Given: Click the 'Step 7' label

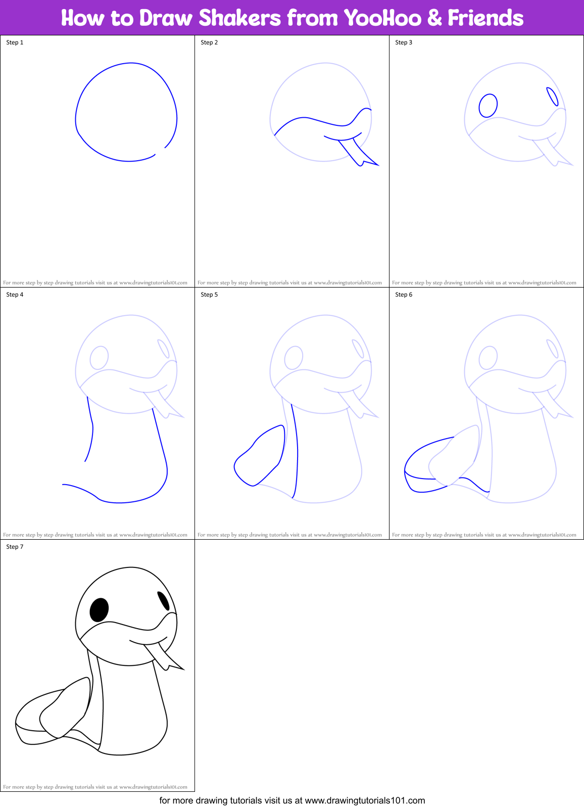Looking at the screenshot, I should coord(15,547).
